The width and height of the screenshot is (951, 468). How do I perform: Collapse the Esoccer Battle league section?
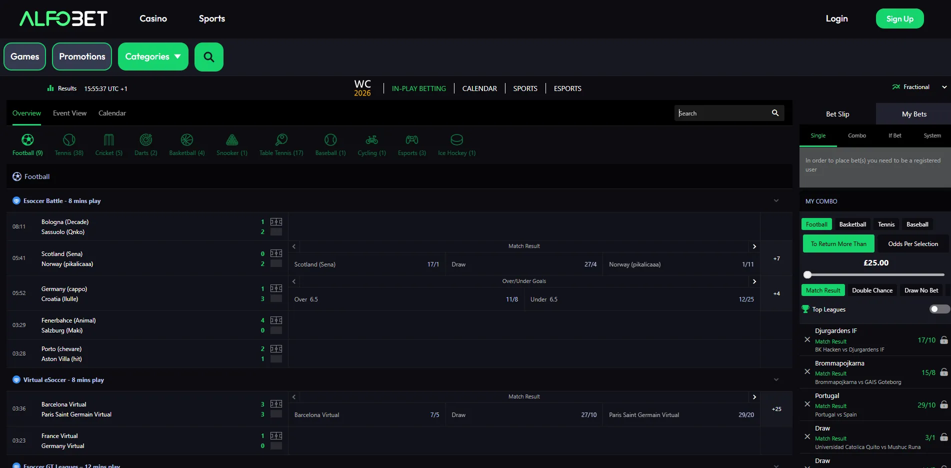776,200
